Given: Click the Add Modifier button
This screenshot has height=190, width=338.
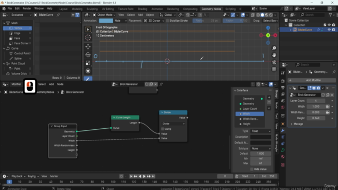Looking at the screenshot, I should (312, 80).
